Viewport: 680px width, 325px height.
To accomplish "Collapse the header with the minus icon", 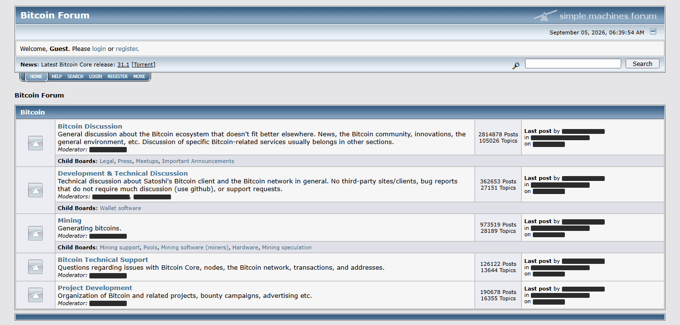I will (x=653, y=32).
